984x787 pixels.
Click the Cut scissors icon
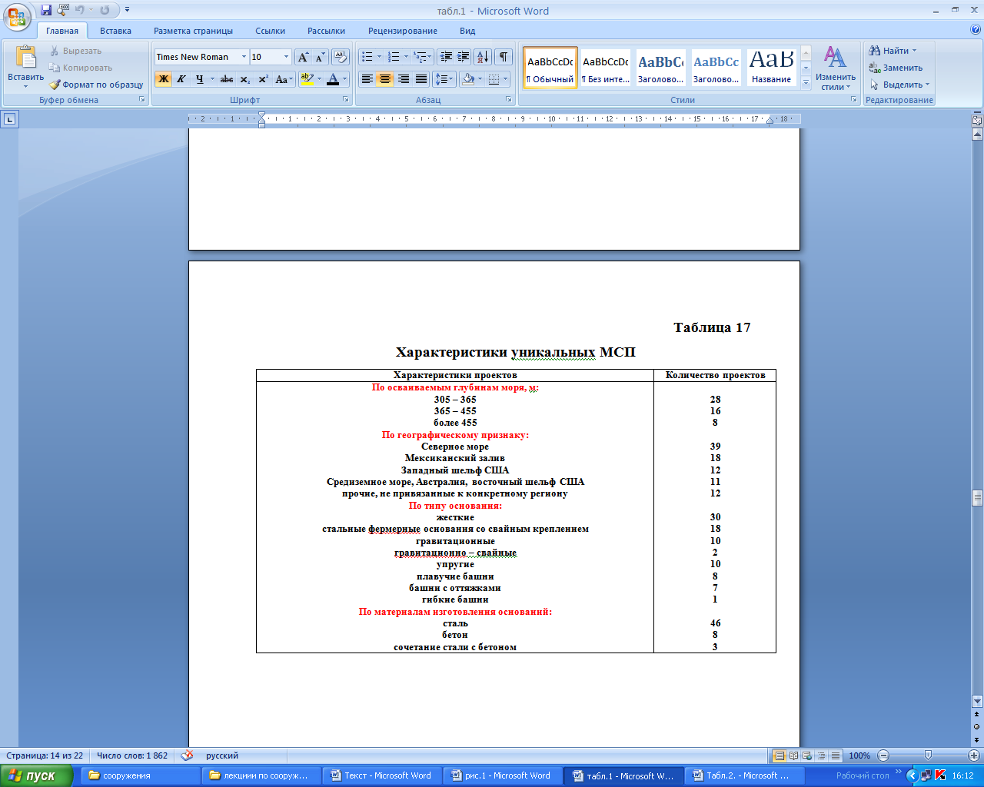point(55,51)
